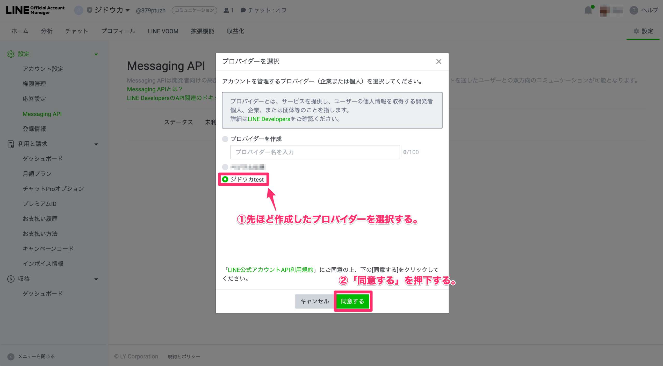The height and width of the screenshot is (366, 663).
Task: Click the ヘルプ link
Action: click(x=650, y=10)
